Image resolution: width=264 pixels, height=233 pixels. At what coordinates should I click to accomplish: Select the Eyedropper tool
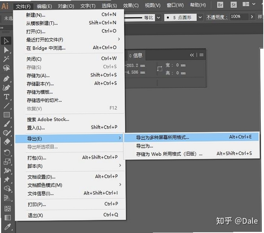point(8,227)
